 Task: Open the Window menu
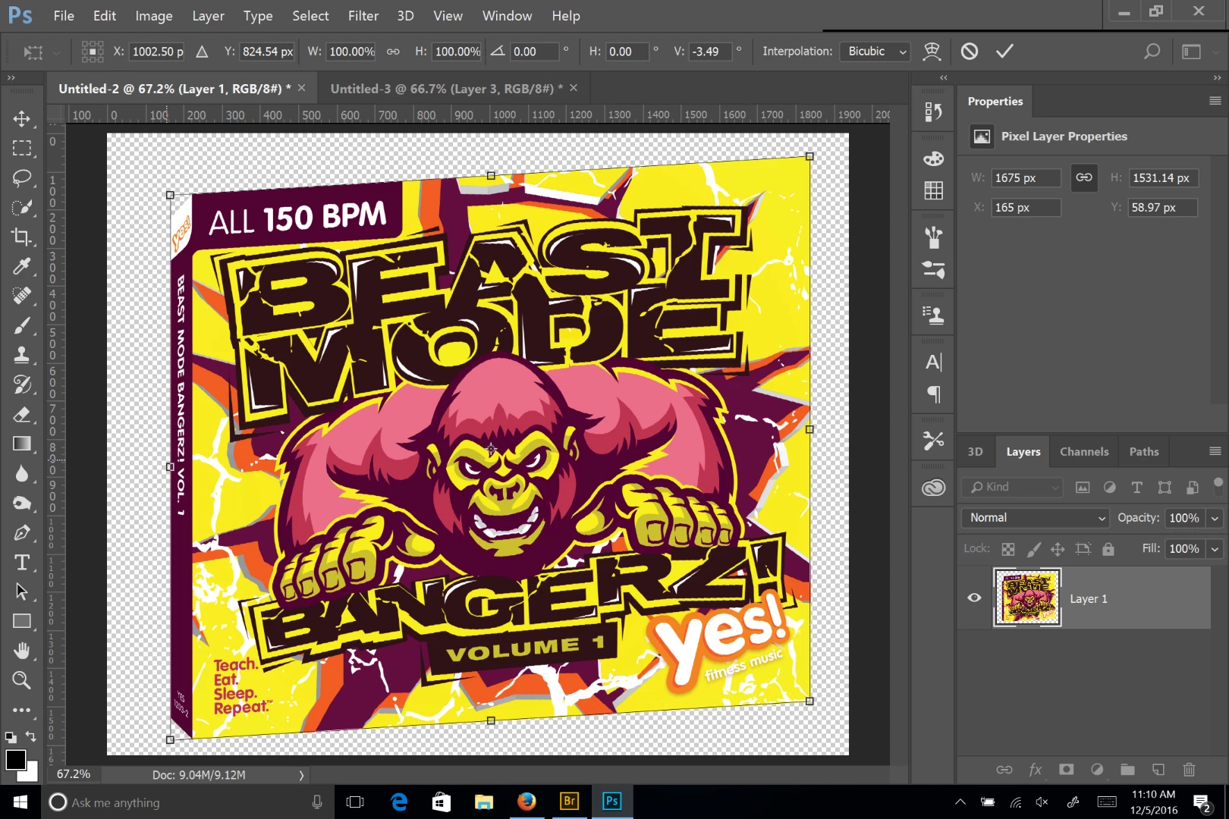507,16
